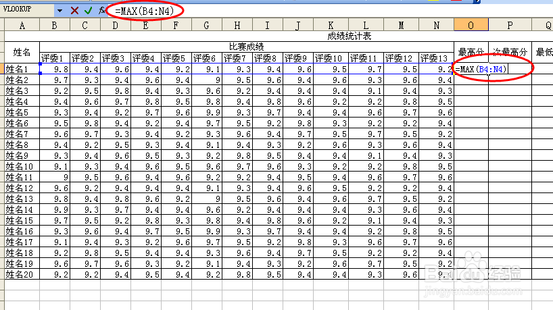Select the 姓名19 cell
The height and width of the screenshot is (310, 553).
22,263
